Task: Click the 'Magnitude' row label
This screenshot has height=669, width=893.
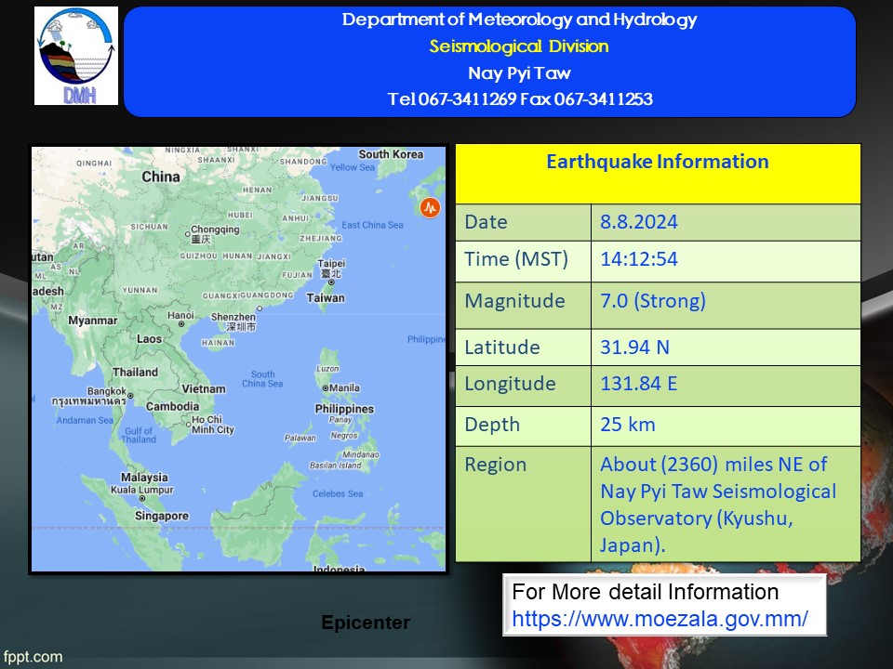Action: pos(514,301)
